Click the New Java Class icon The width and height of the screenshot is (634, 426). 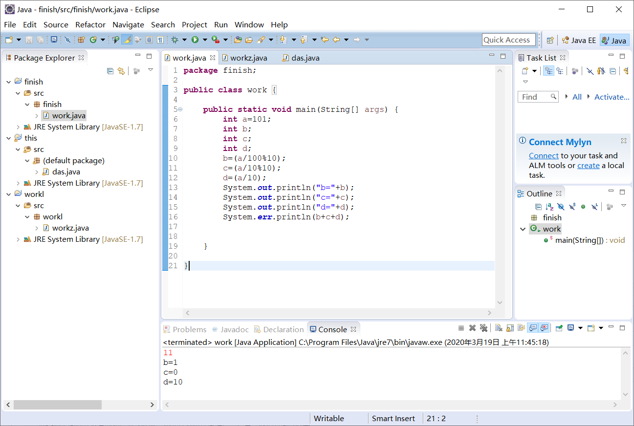point(92,40)
